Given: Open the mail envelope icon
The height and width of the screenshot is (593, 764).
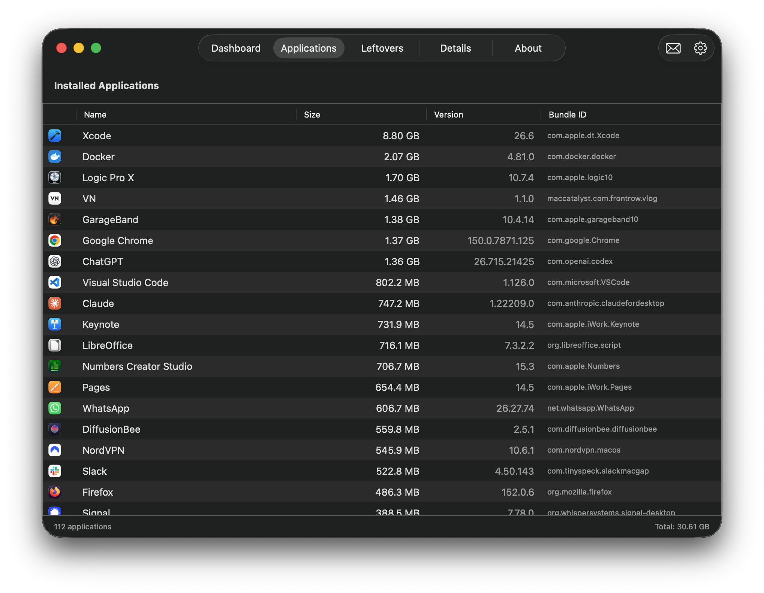Looking at the screenshot, I should click(x=673, y=48).
